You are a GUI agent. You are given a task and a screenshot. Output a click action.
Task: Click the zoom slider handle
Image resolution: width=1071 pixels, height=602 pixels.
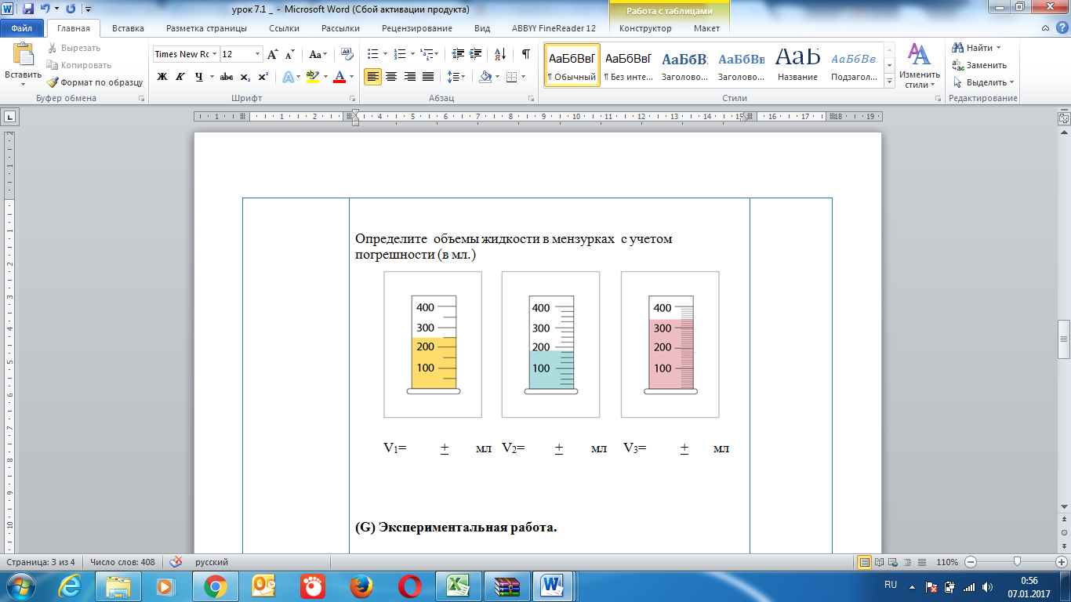pyautogui.click(x=1017, y=562)
